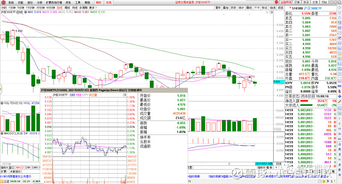Image resolution: width=342 pixels, height=184 pixels.
Task: Expand the 更多 period options
Action: pos(93,8)
